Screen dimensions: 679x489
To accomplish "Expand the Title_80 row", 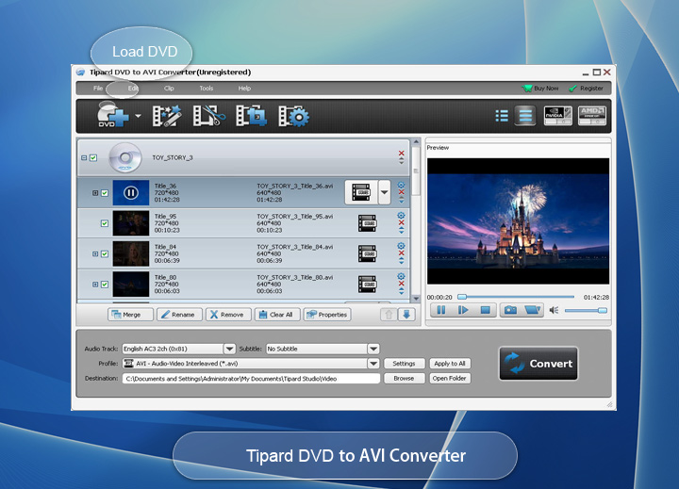I will click(95, 285).
